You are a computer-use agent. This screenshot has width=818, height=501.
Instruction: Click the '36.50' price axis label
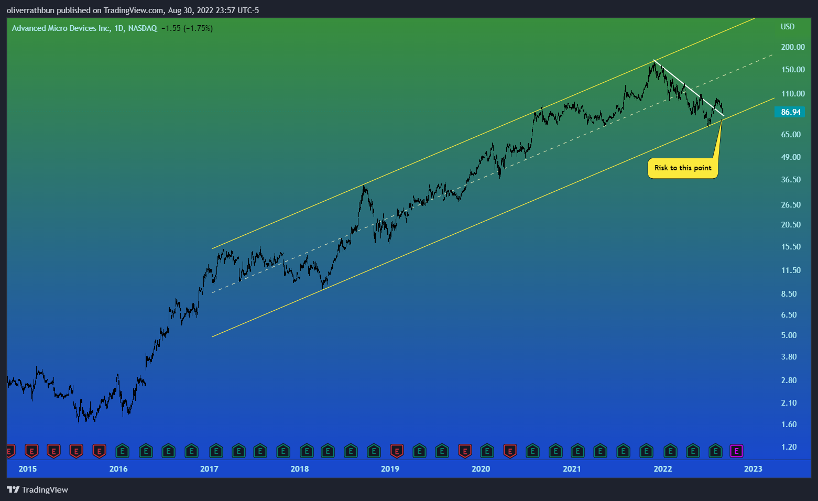click(x=791, y=180)
